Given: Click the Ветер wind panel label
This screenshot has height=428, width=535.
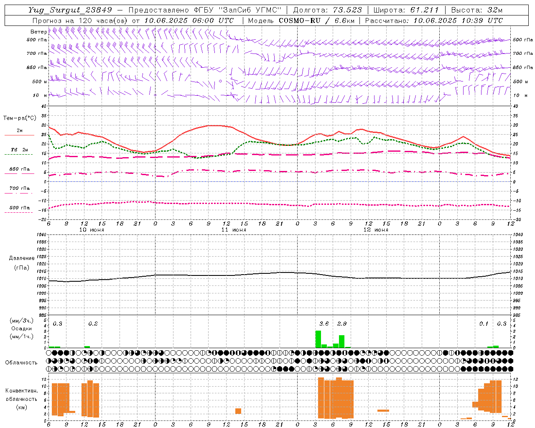Looking at the screenshot, I should (x=38, y=32).
